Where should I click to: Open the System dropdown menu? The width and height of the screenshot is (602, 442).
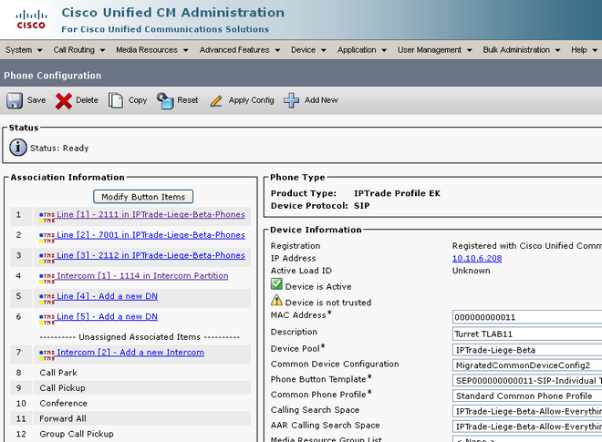pyautogui.click(x=24, y=50)
